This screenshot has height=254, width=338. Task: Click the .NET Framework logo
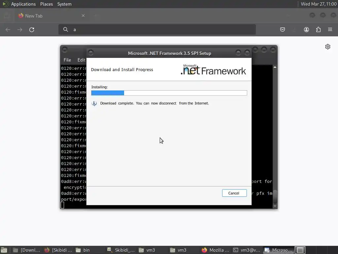click(x=213, y=69)
